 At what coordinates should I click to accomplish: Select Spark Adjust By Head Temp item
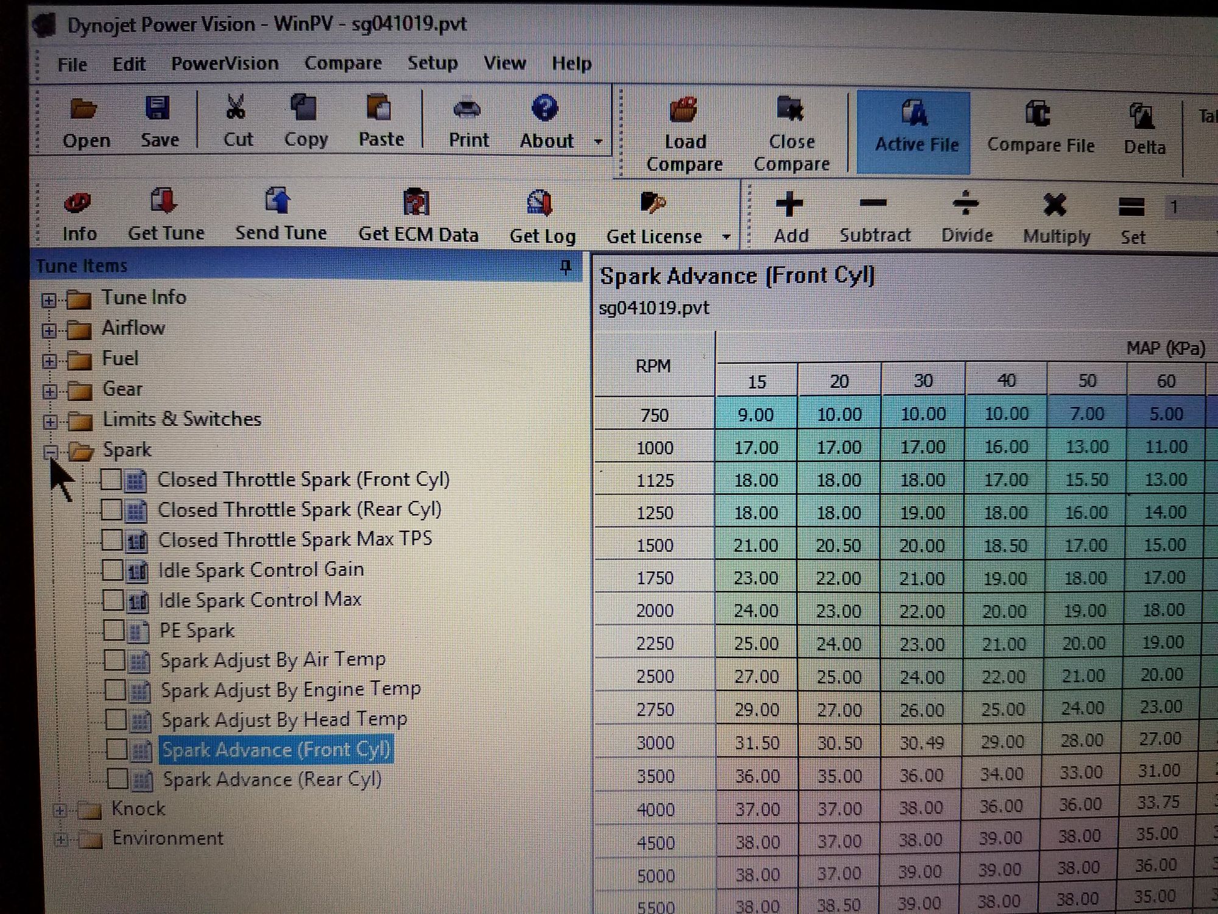click(284, 720)
